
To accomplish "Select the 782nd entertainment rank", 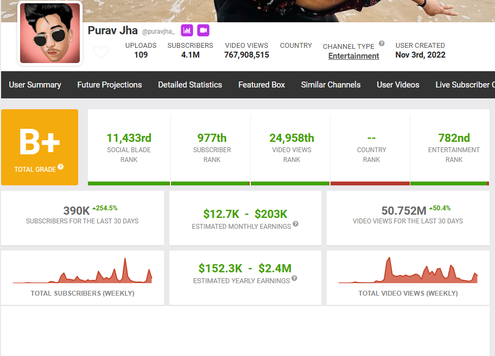I will pos(454,138).
